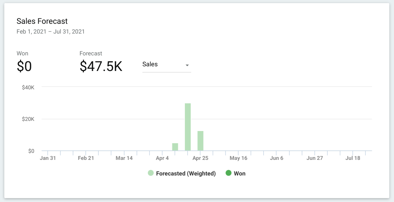Image resolution: width=394 pixels, height=202 pixels.
Task: Toggle the Won series legend label
Action: click(x=240, y=174)
